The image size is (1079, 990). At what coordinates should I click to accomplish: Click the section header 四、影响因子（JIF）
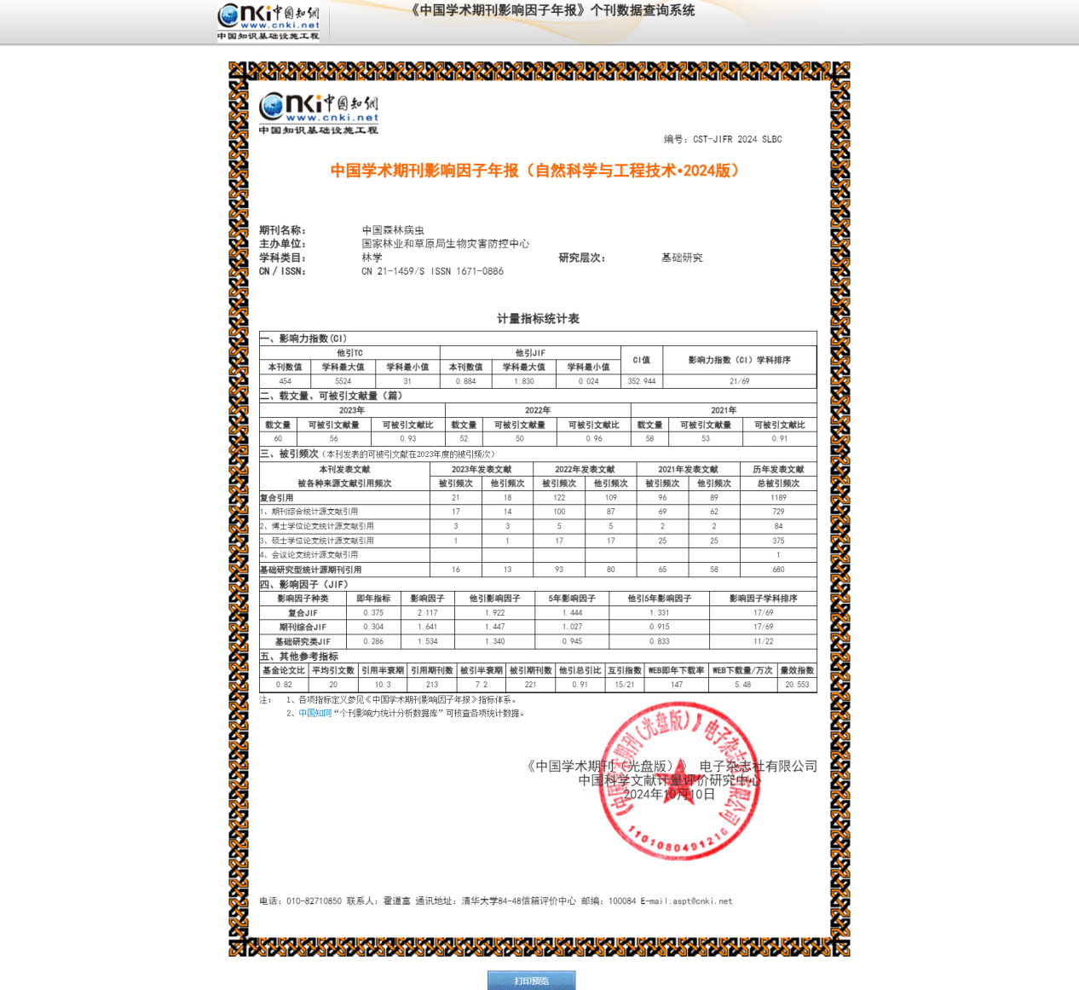pos(303,584)
